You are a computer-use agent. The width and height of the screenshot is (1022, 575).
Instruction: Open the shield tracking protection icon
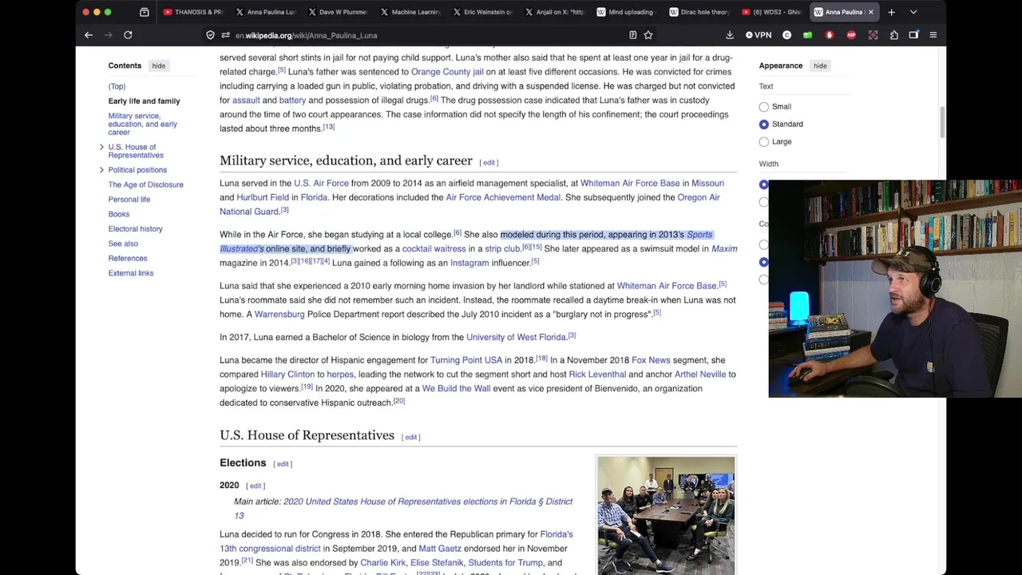point(210,35)
